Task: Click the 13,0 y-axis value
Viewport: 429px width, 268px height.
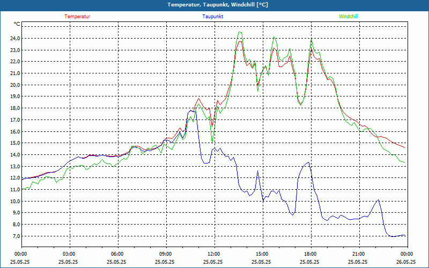Action: (16, 167)
